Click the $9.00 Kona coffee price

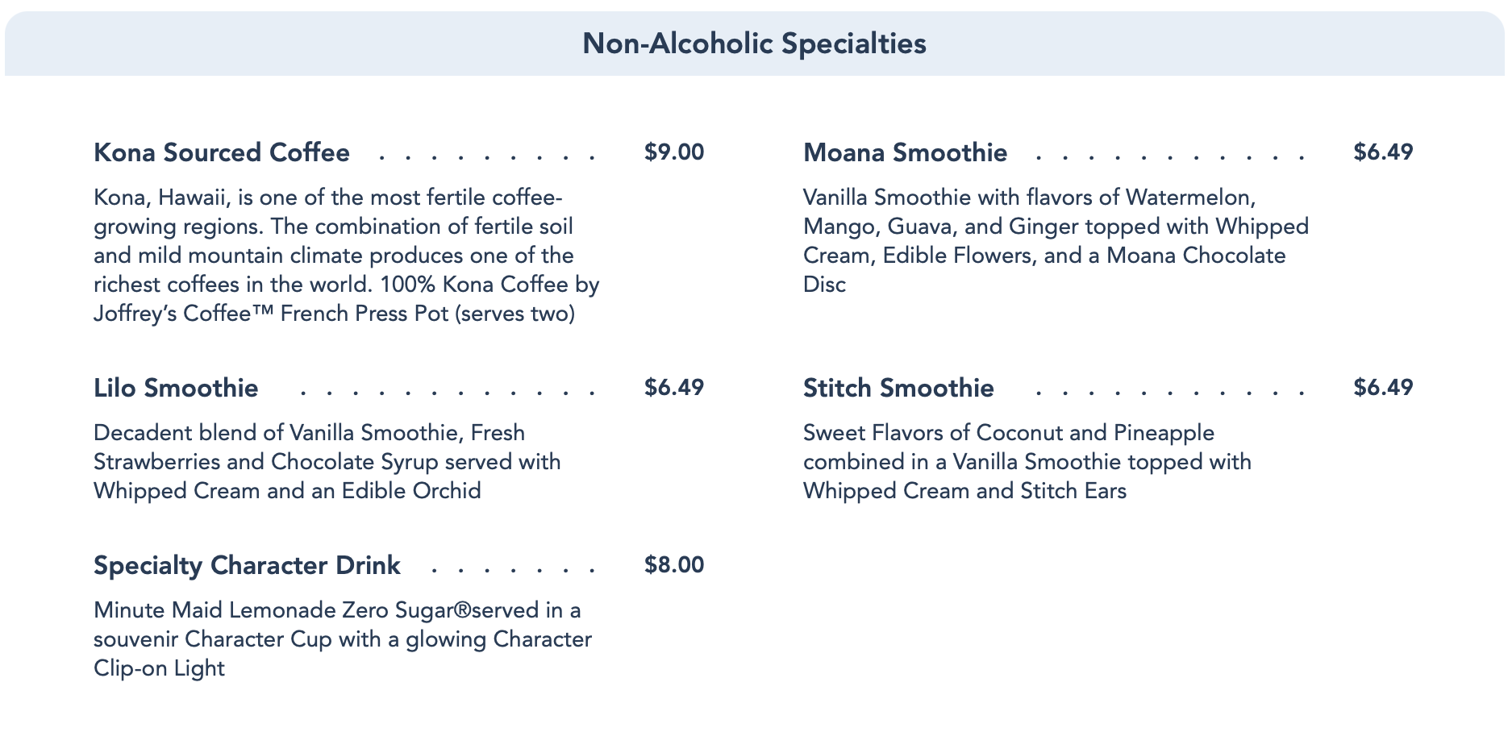[674, 152]
